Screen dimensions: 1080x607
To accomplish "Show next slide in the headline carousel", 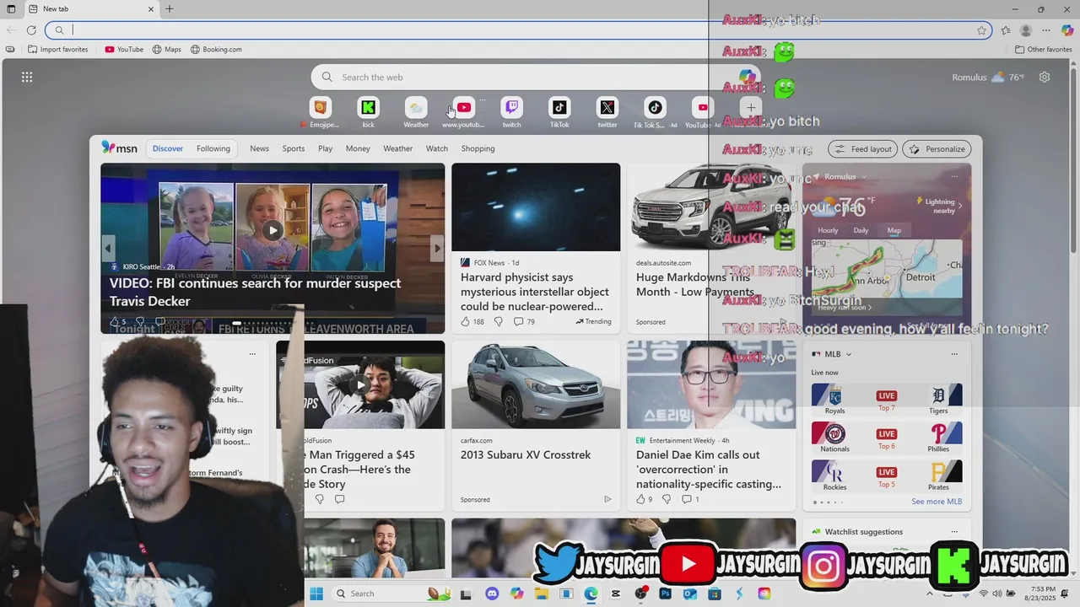I will pos(436,248).
